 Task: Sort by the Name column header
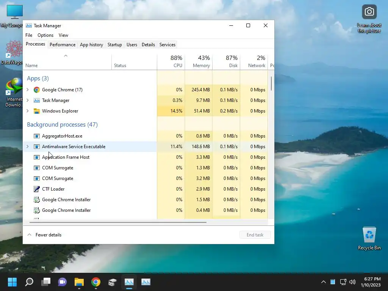coord(67,62)
